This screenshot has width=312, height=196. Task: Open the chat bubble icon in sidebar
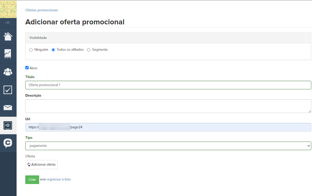8,143
